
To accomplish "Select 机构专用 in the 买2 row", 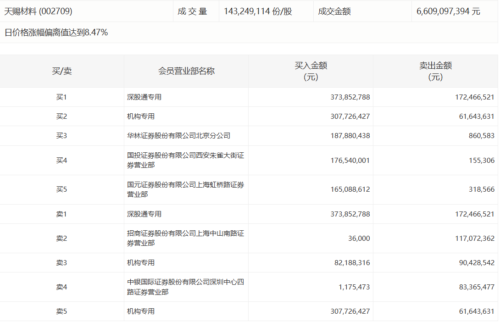I will click(141, 117).
